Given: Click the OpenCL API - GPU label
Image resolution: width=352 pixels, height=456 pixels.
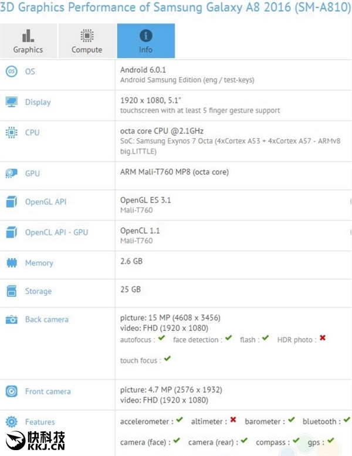Looking at the screenshot, I should click(x=56, y=232).
